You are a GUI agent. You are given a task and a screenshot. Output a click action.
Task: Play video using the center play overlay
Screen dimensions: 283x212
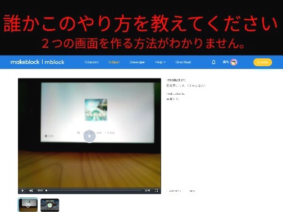89,136
